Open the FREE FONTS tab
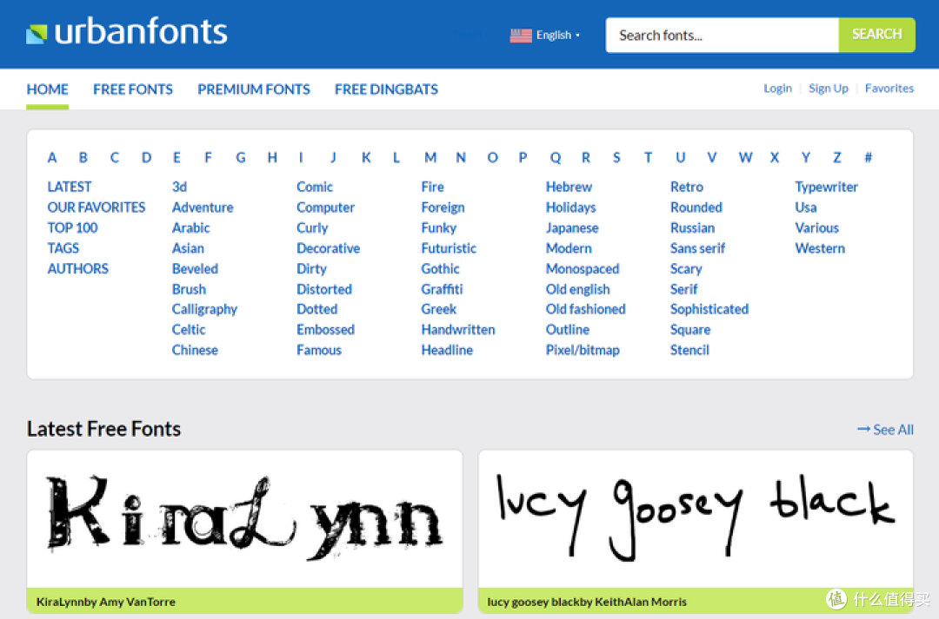The image size is (939, 619). coord(133,89)
